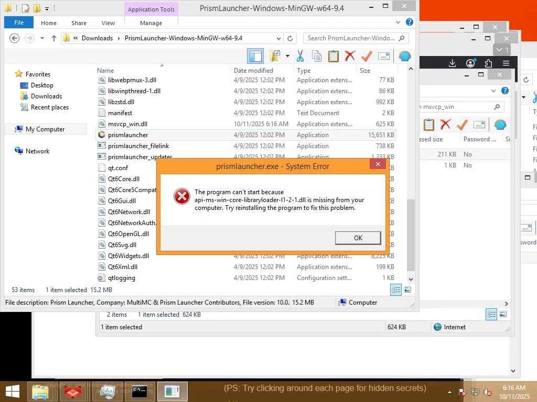
Task: Open the Manage ribbon tab
Action: pyautogui.click(x=151, y=23)
